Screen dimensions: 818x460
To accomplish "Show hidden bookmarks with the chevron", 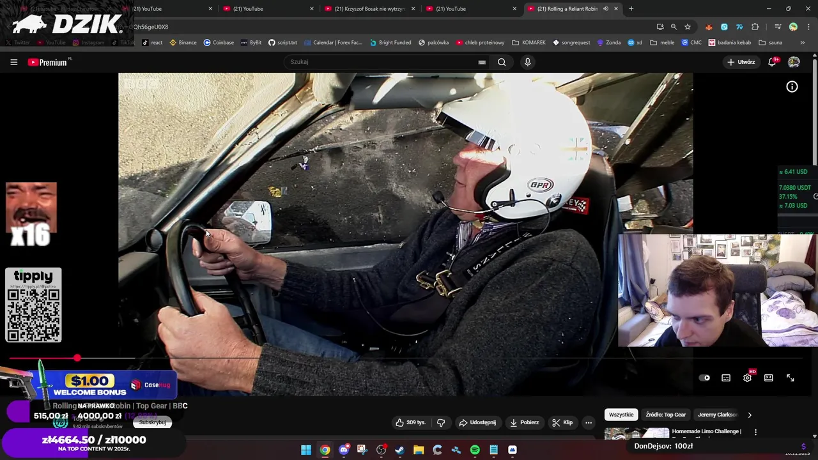I will tap(803, 43).
